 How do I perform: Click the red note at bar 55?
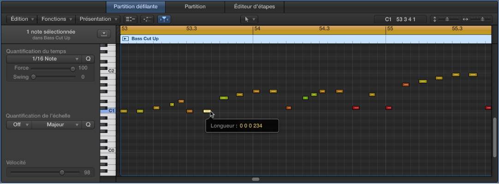pyautogui.click(x=389, y=108)
